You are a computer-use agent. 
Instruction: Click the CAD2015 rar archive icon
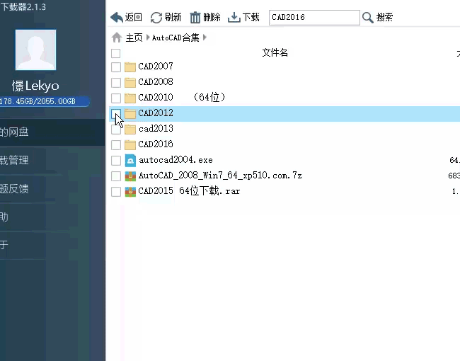click(x=130, y=191)
